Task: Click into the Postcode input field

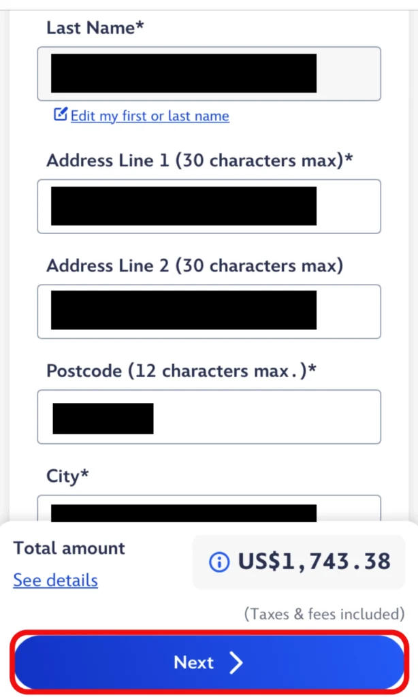Action: [x=208, y=417]
